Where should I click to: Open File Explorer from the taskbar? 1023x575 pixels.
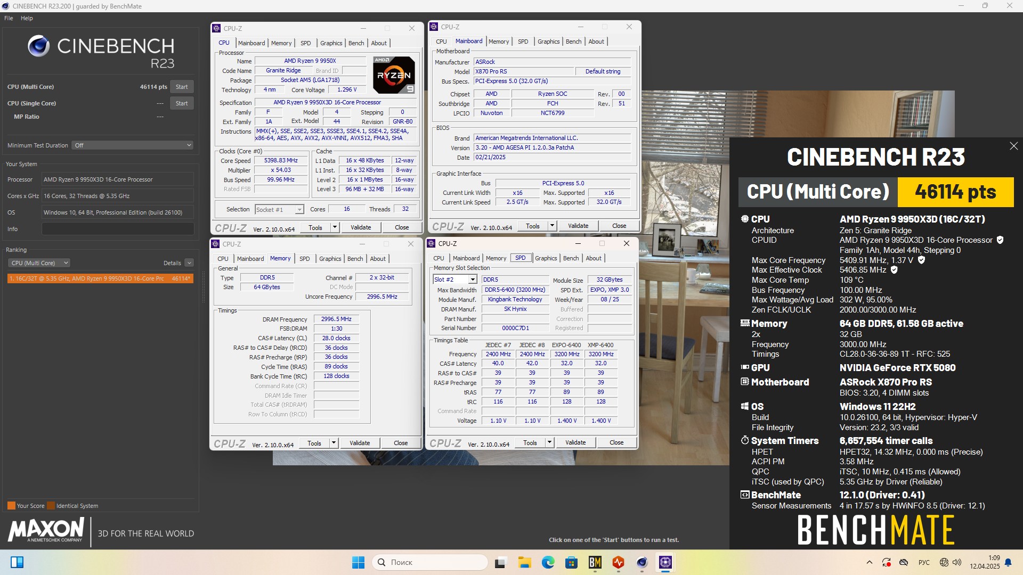tap(524, 562)
